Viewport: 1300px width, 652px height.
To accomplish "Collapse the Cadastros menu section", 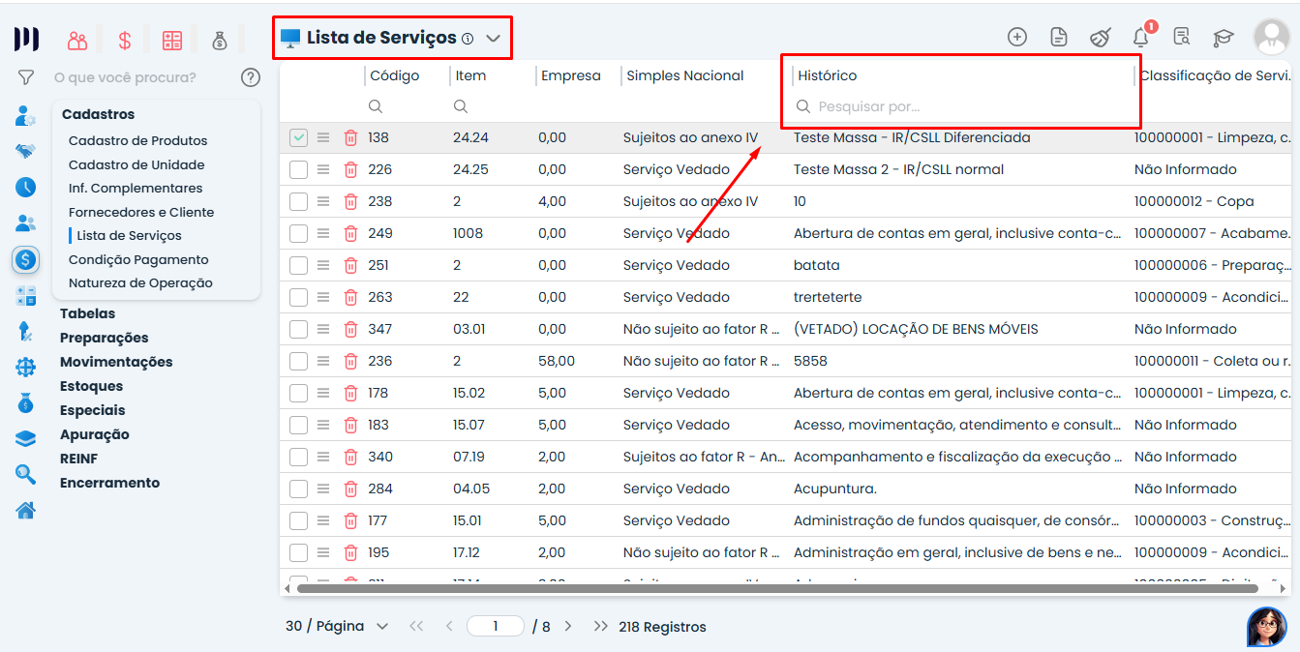I will [99, 115].
